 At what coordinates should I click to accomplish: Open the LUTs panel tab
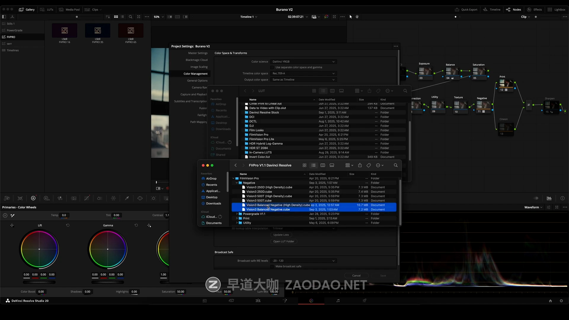tap(47, 9)
